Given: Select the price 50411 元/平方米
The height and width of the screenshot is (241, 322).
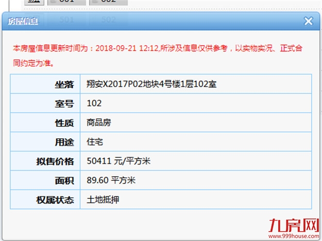Looking at the screenshot, I should tap(118, 161).
